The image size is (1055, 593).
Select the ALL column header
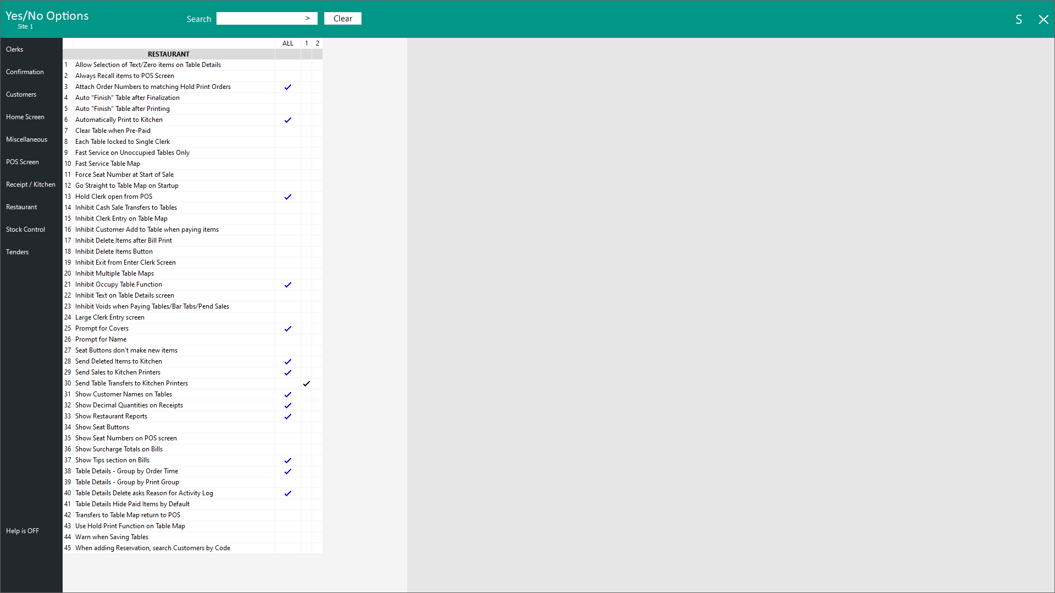coord(287,43)
